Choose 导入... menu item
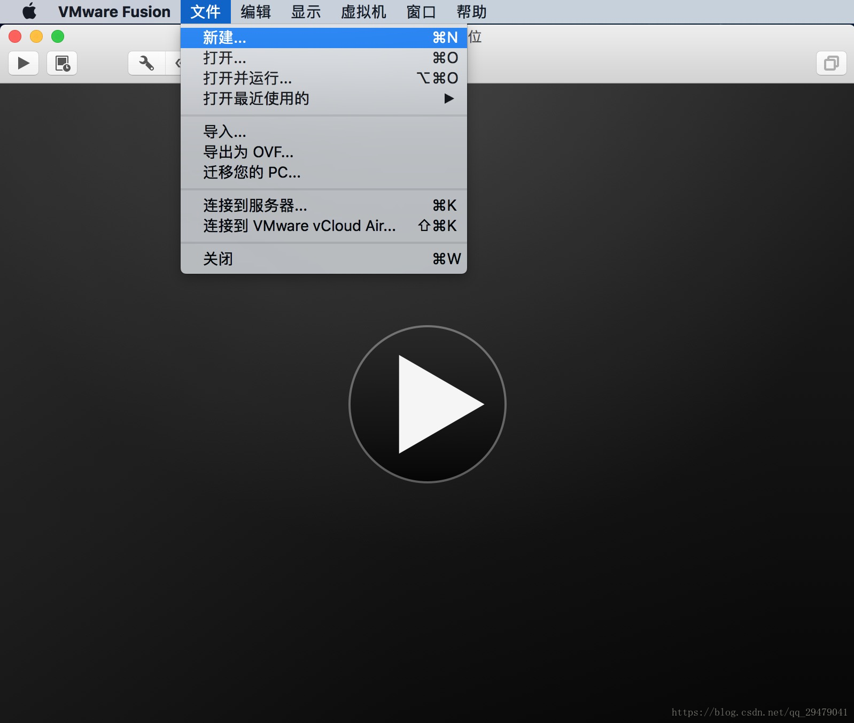The width and height of the screenshot is (854, 723). pos(324,132)
